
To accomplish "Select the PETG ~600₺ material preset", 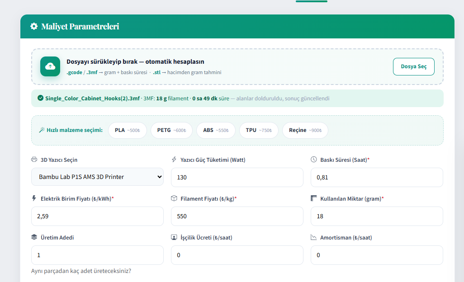I will point(172,130).
